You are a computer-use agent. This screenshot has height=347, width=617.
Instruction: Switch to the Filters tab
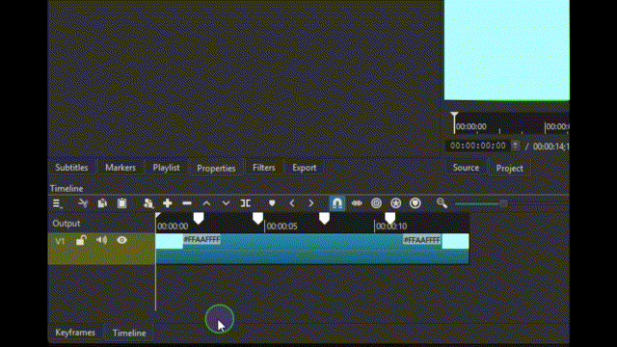[x=264, y=168]
